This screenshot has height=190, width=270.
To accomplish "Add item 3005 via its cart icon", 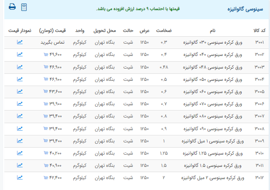I will pos(46,92).
